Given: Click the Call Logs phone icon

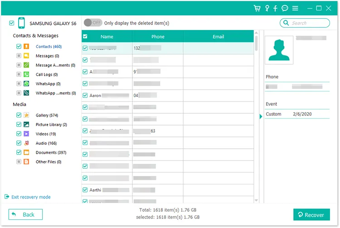Looking at the screenshot, I should pyautogui.click(x=26, y=74).
